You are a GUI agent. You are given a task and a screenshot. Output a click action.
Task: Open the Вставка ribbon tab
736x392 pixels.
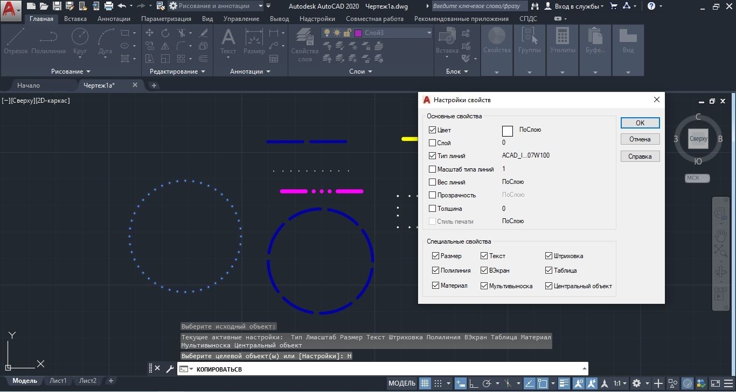click(x=75, y=18)
